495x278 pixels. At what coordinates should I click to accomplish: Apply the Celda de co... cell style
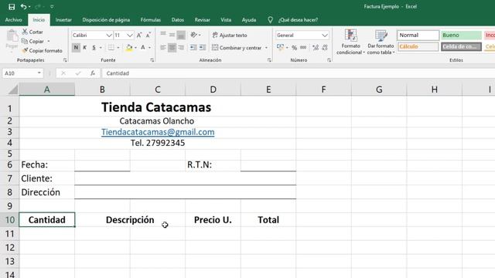click(461, 46)
